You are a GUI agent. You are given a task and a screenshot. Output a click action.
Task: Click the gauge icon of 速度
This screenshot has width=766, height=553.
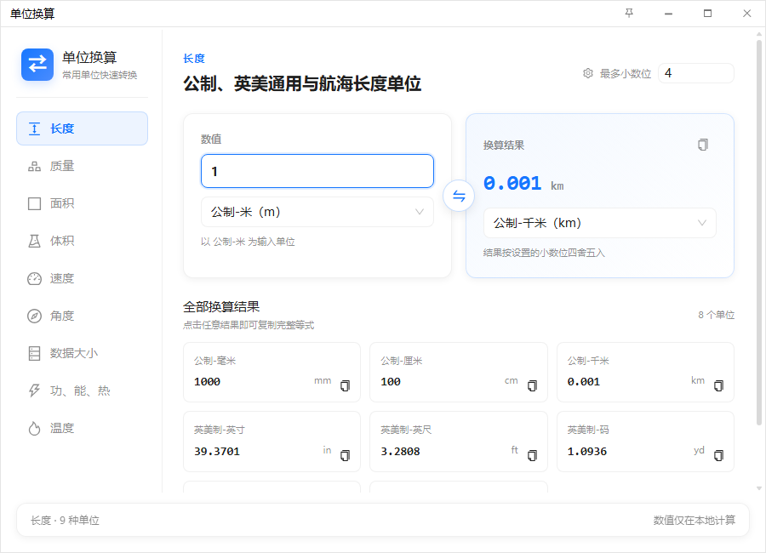coord(34,278)
